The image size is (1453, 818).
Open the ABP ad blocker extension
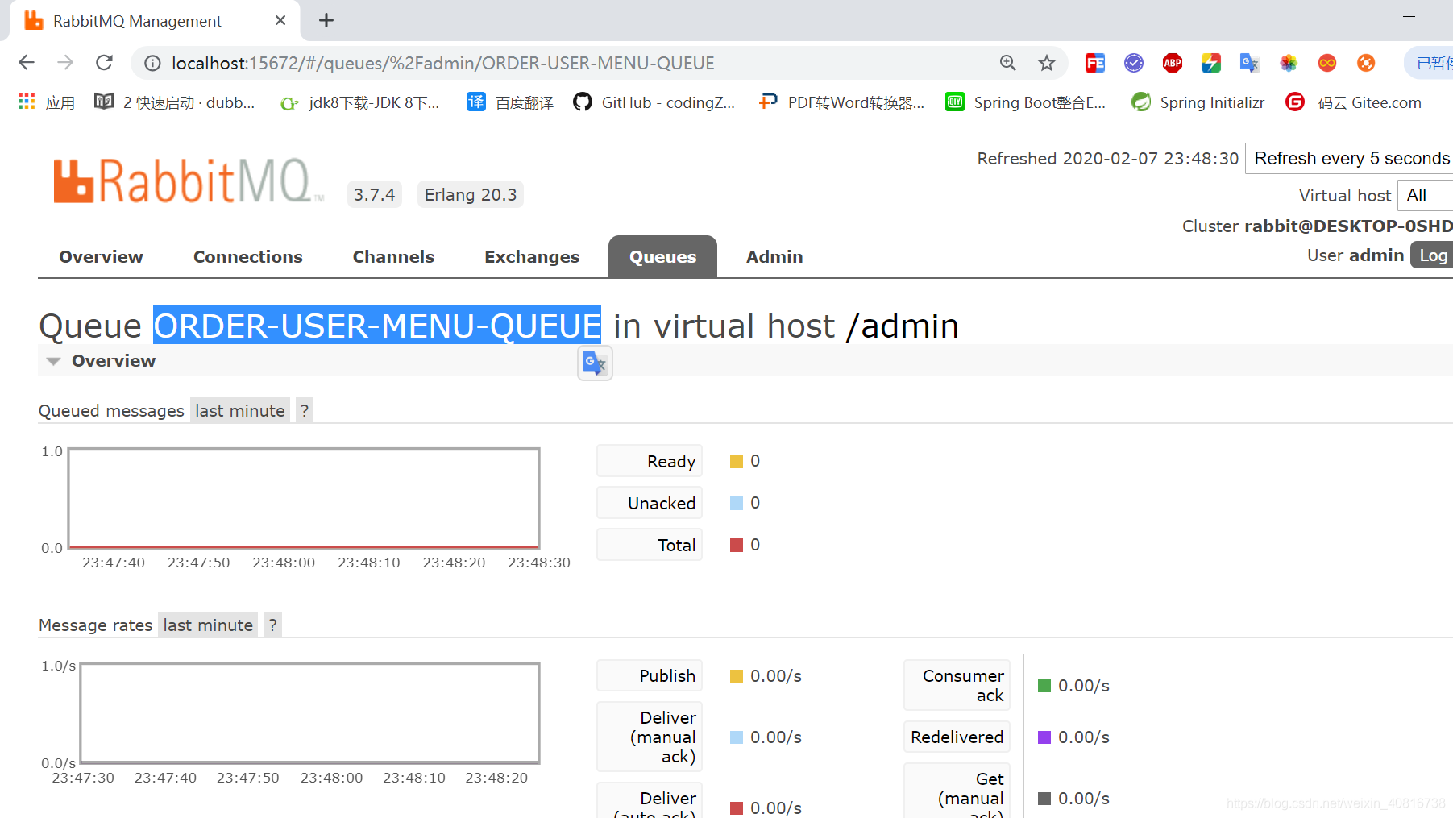coord(1173,63)
